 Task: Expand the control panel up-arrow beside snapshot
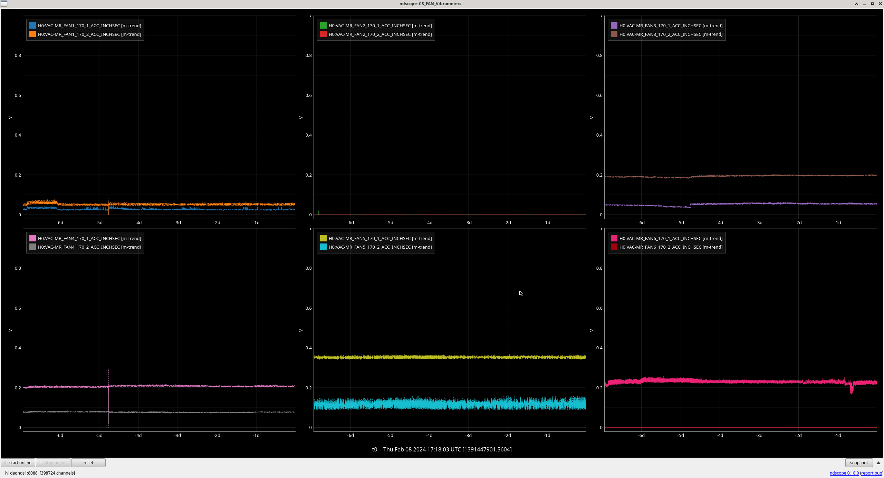click(878, 462)
